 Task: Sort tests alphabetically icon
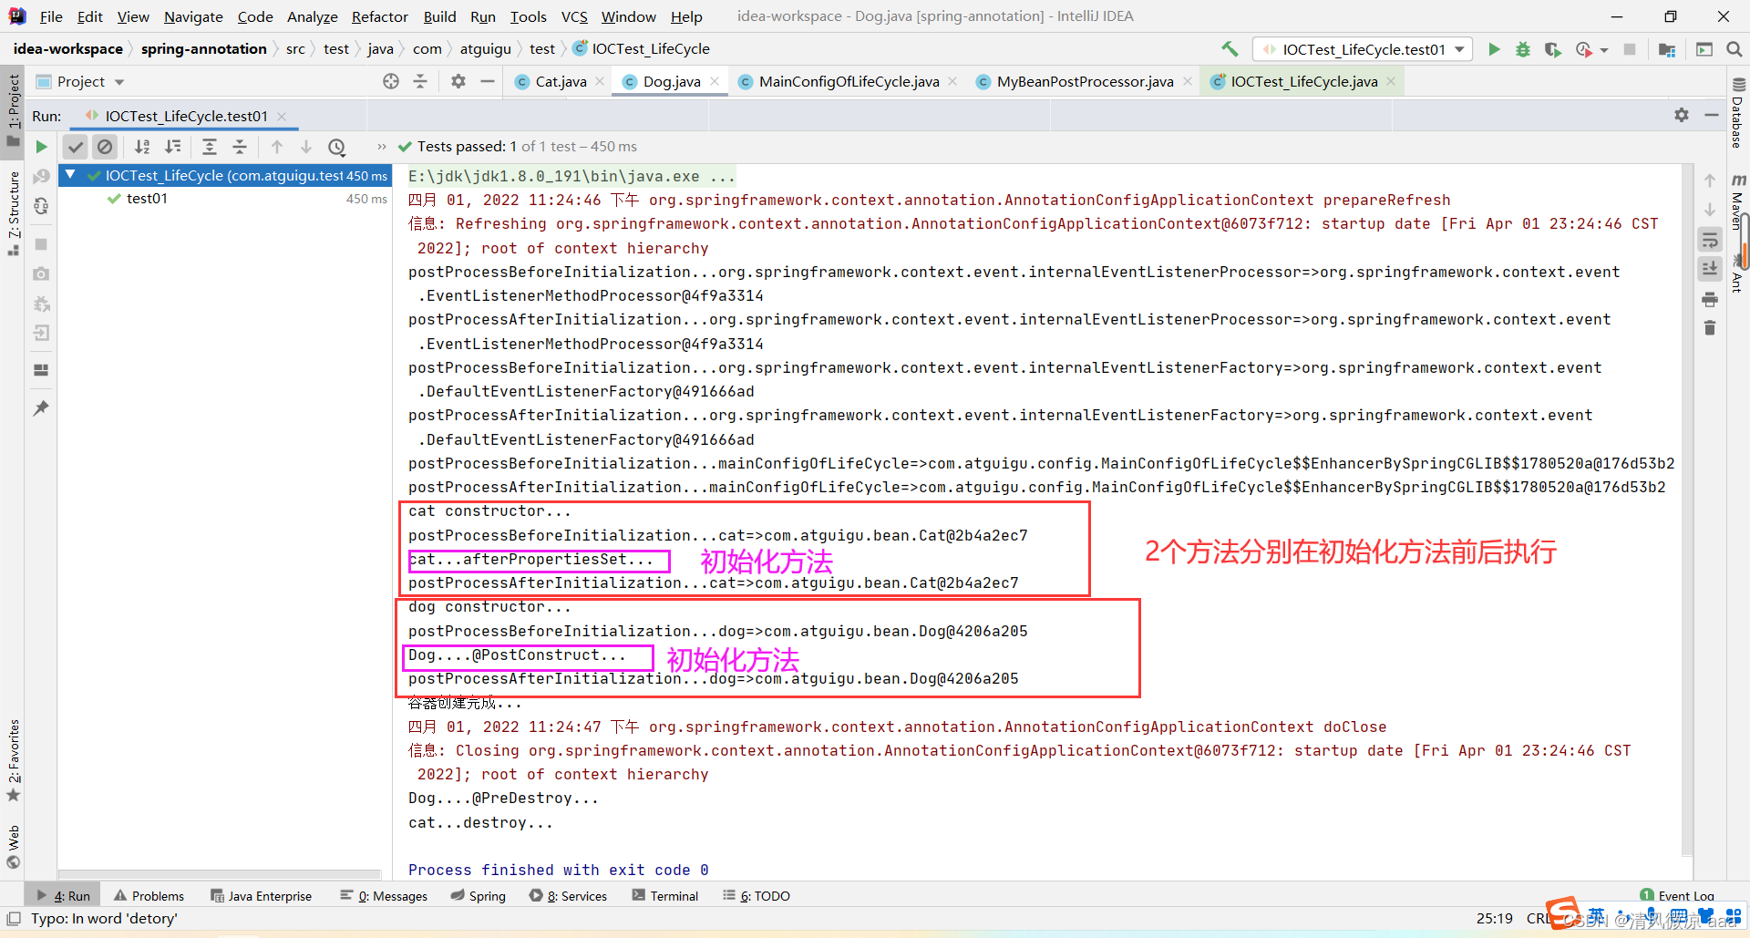pyautogui.click(x=142, y=147)
